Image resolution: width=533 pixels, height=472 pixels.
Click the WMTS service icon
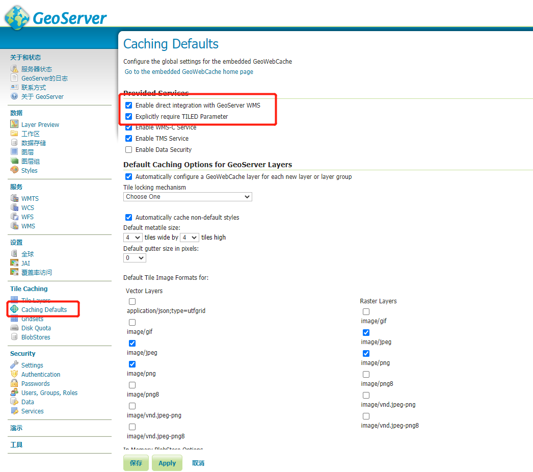14,198
